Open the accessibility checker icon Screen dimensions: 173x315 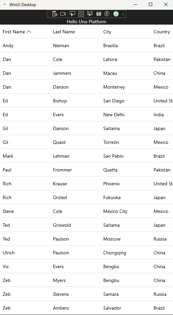tap(107, 14)
